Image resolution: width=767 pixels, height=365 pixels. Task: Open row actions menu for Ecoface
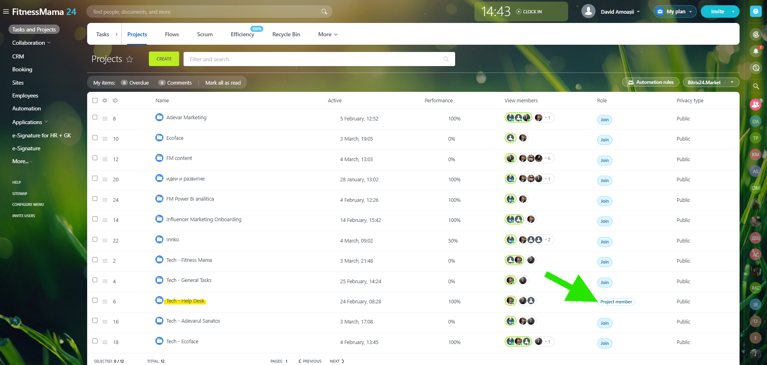point(105,139)
